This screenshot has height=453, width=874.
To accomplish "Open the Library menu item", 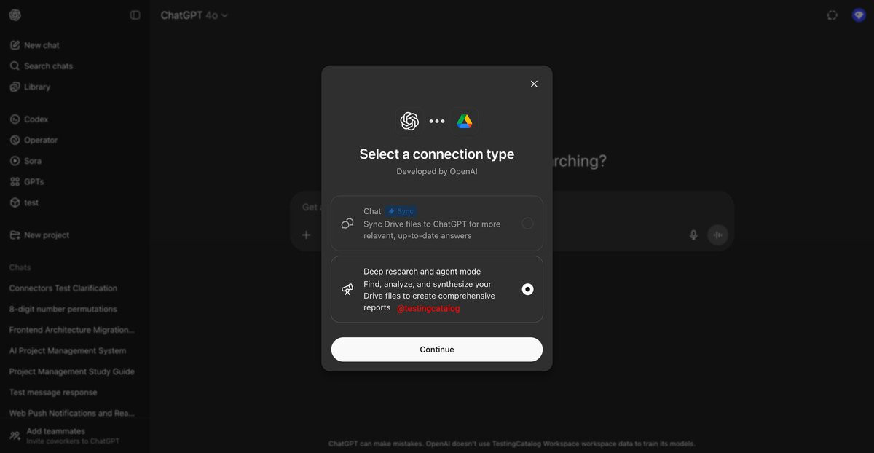I will [30, 87].
